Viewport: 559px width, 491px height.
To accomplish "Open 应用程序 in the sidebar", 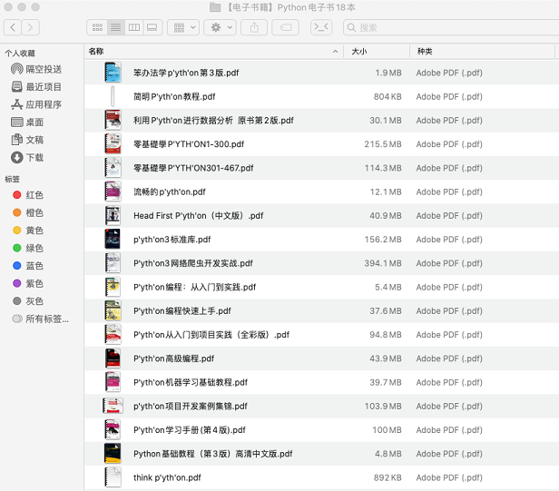I will pos(36,104).
